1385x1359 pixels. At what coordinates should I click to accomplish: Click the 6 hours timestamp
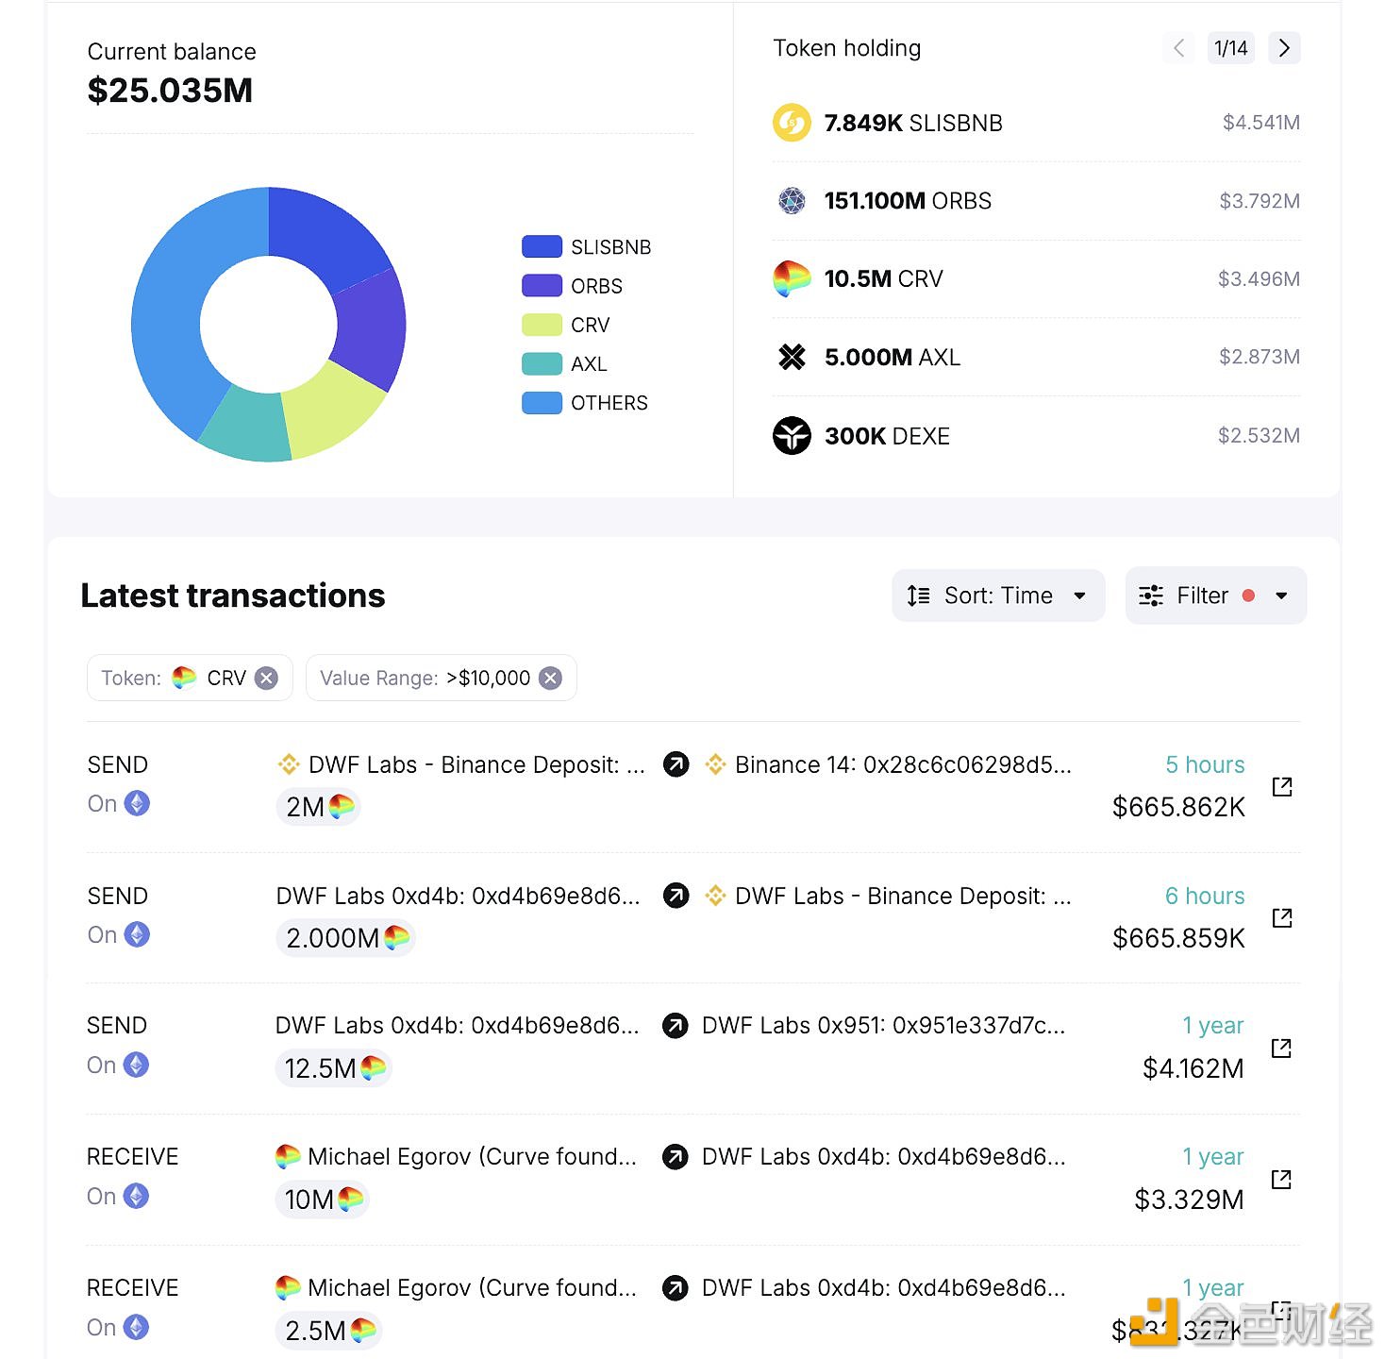point(1205,896)
